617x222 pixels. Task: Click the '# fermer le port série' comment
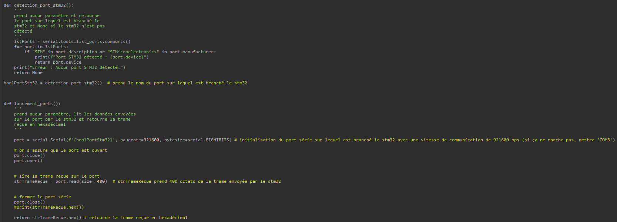pos(43,197)
